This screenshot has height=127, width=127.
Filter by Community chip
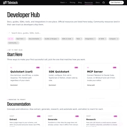tap(13, 43)
